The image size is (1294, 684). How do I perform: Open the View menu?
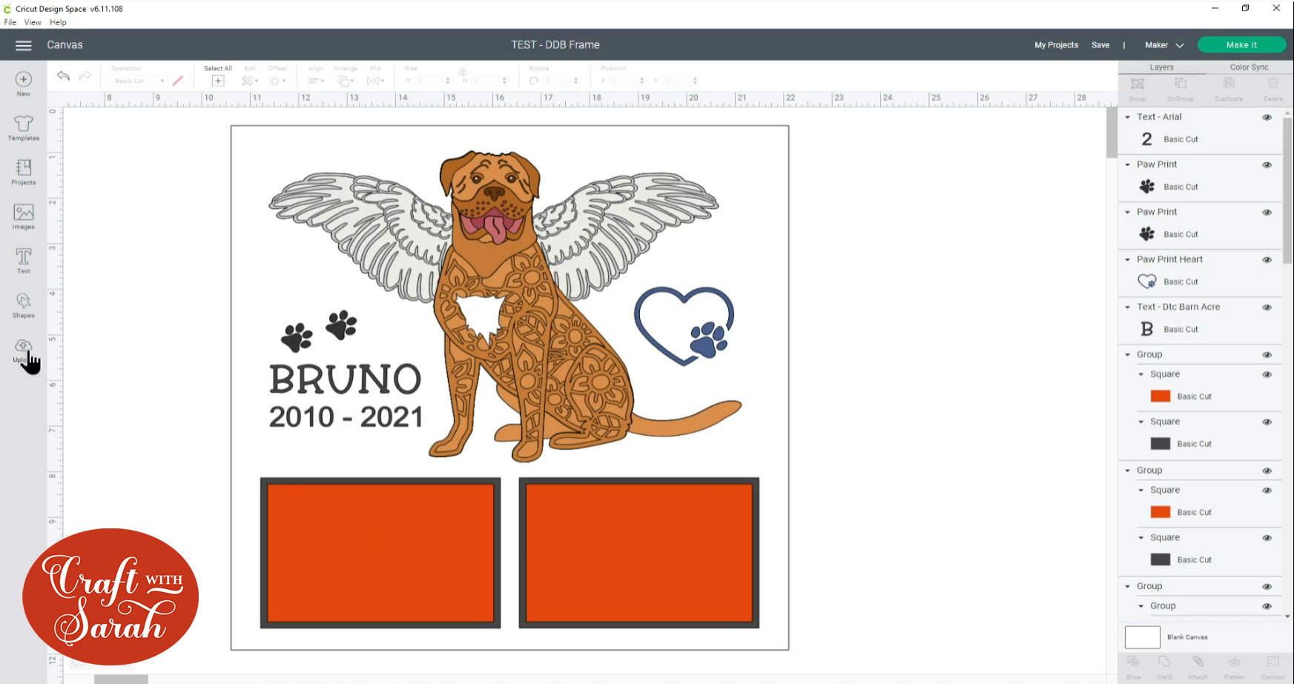tap(33, 22)
